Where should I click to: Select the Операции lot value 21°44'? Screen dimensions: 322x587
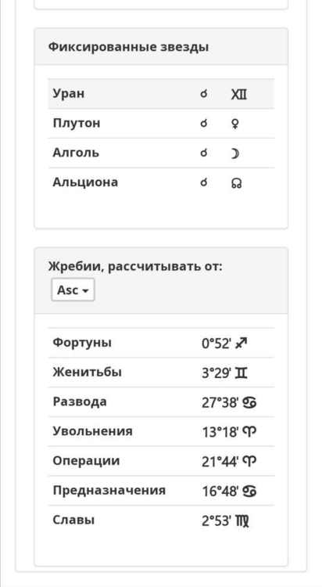[220, 462]
